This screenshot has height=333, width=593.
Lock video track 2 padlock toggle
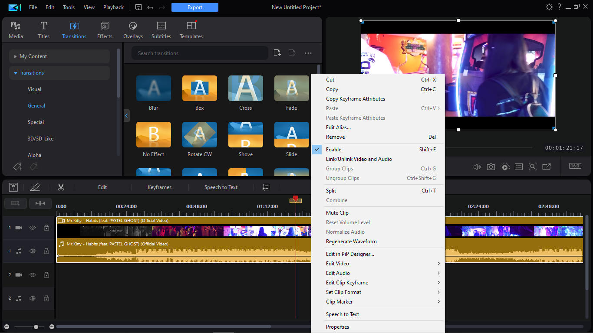coord(46,275)
